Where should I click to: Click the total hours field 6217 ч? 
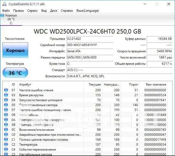[160, 64]
